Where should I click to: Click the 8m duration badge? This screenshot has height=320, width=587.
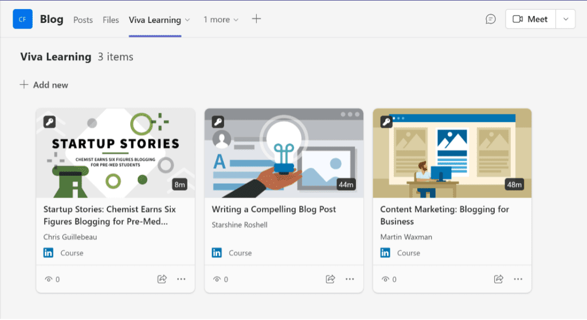pos(179,184)
